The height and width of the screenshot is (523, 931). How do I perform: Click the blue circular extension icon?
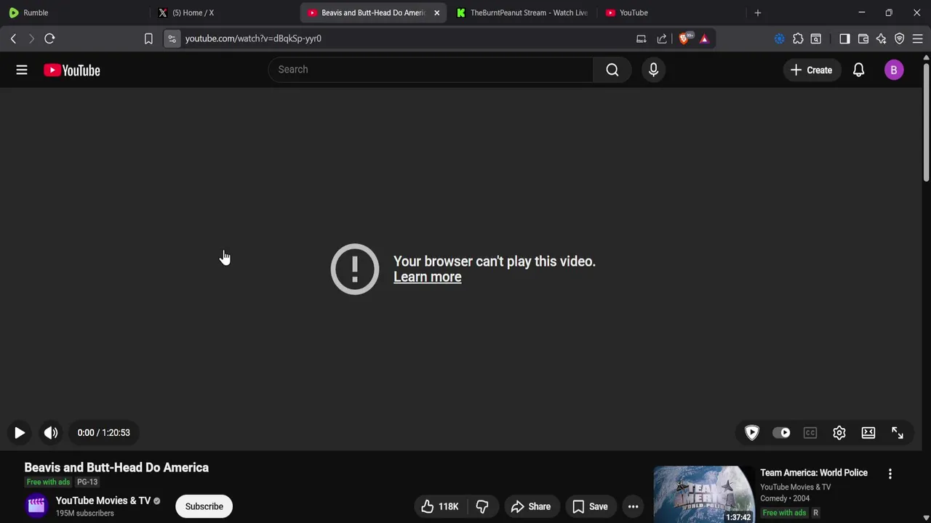tap(780, 38)
